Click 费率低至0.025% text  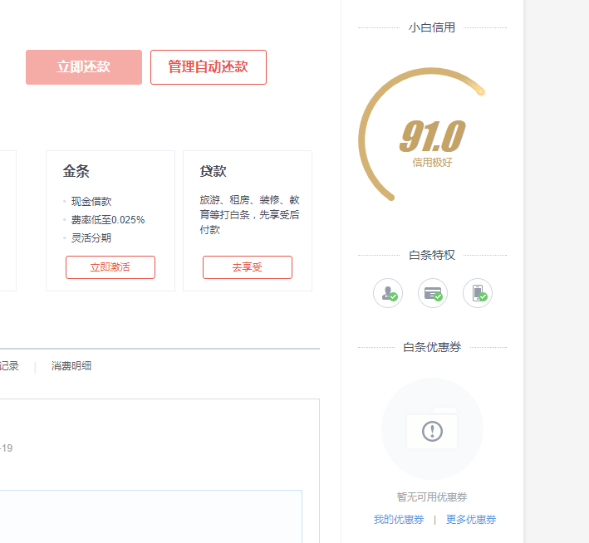tap(108, 220)
